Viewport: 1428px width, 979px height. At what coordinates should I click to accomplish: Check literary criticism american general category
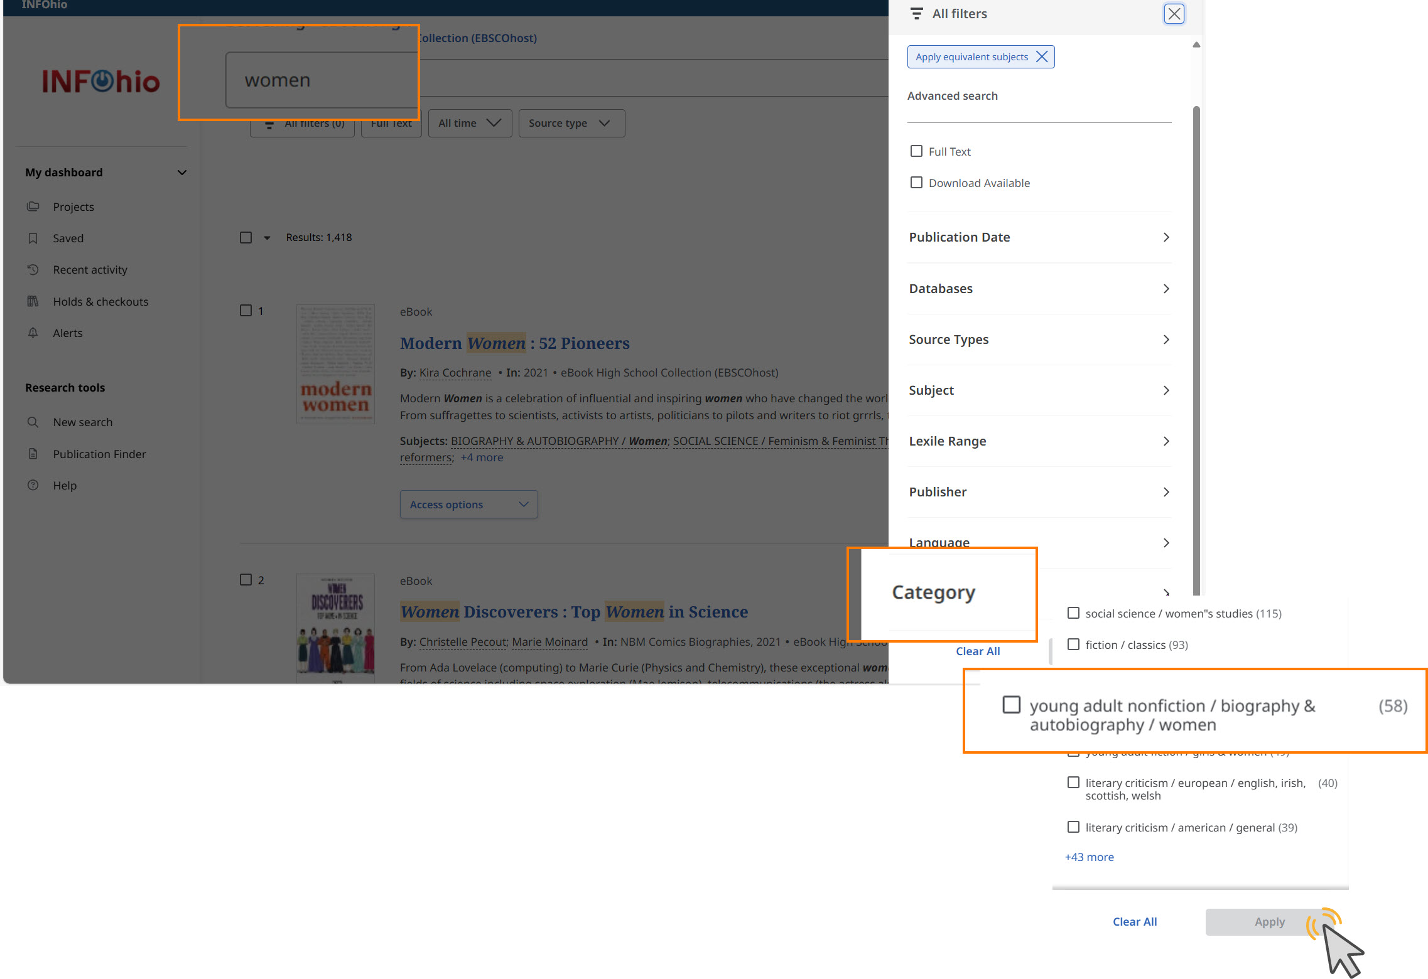tap(1073, 827)
